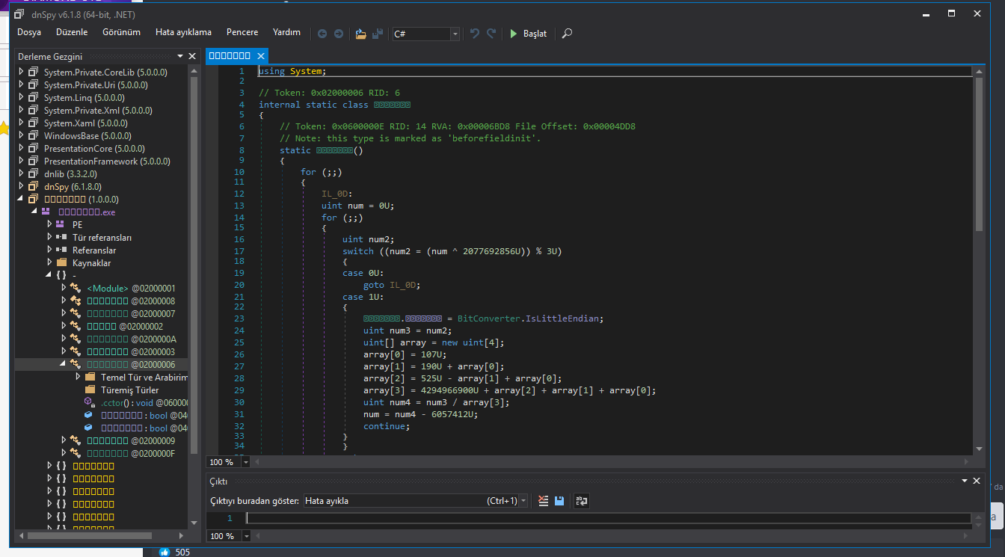
Task: Select the .cctor() method icon
Action: click(x=89, y=402)
